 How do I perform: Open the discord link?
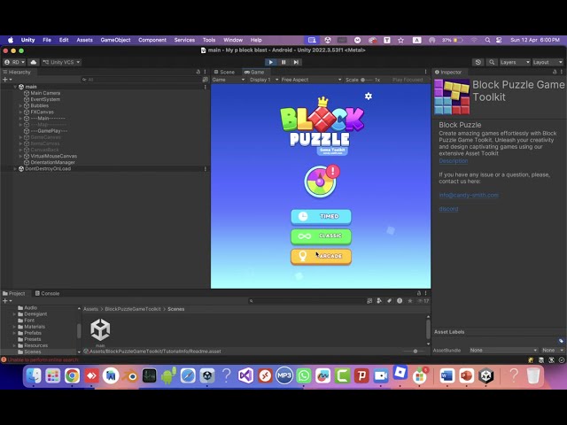pyautogui.click(x=448, y=209)
